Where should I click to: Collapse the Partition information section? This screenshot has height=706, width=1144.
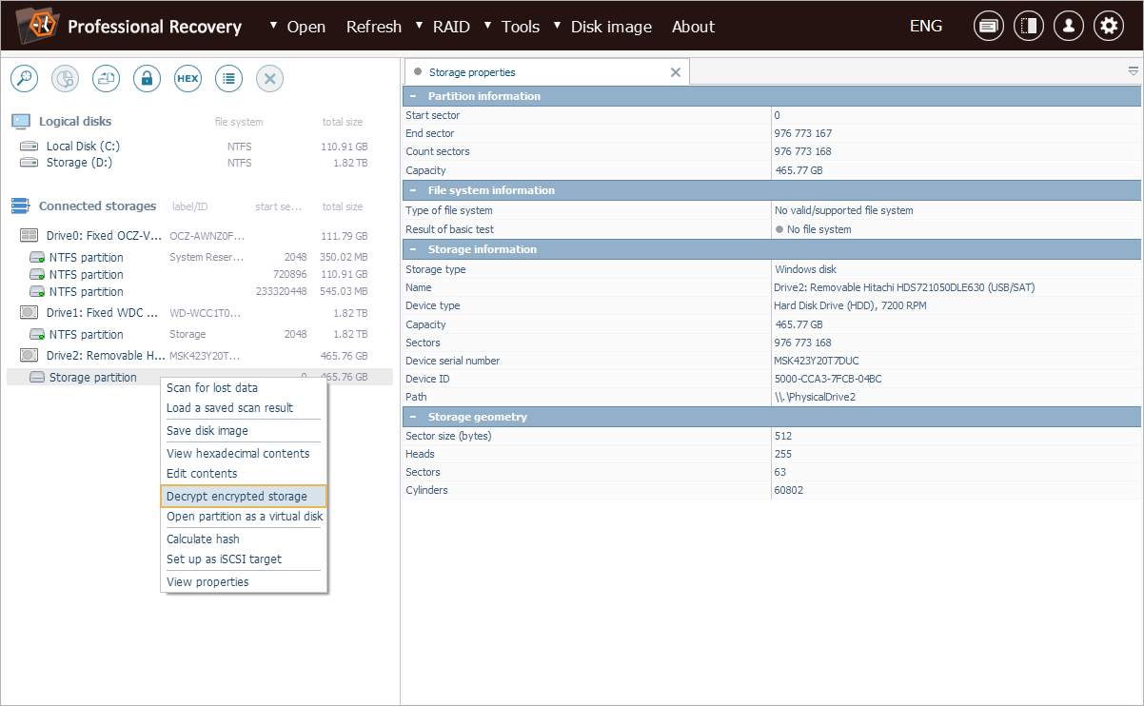click(413, 96)
